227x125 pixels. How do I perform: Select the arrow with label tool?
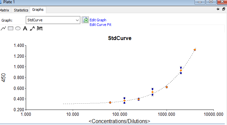tap(32, 28)
